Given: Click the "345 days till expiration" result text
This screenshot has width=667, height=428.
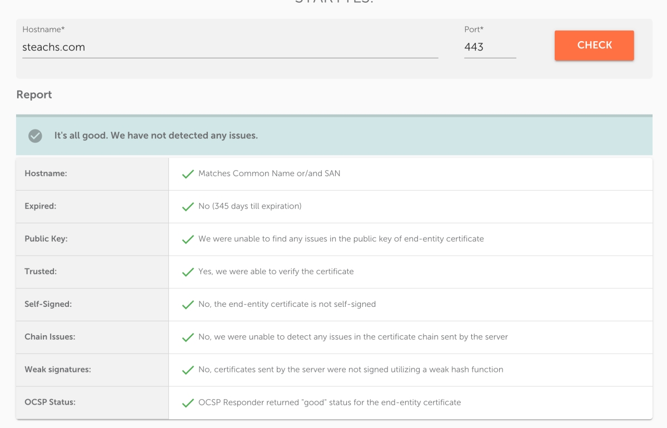Looking at the screenshot, I should point(250,206).
